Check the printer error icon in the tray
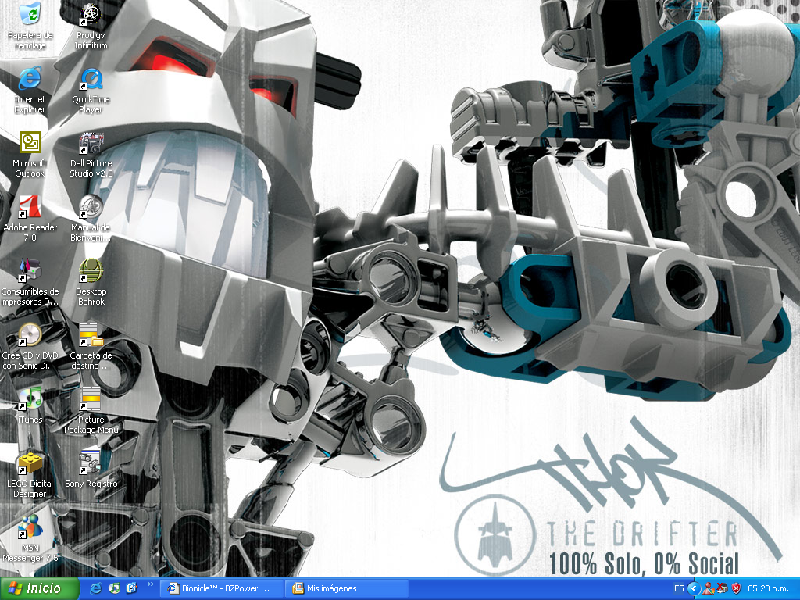 pyautogui.click(x=722, y=588)
